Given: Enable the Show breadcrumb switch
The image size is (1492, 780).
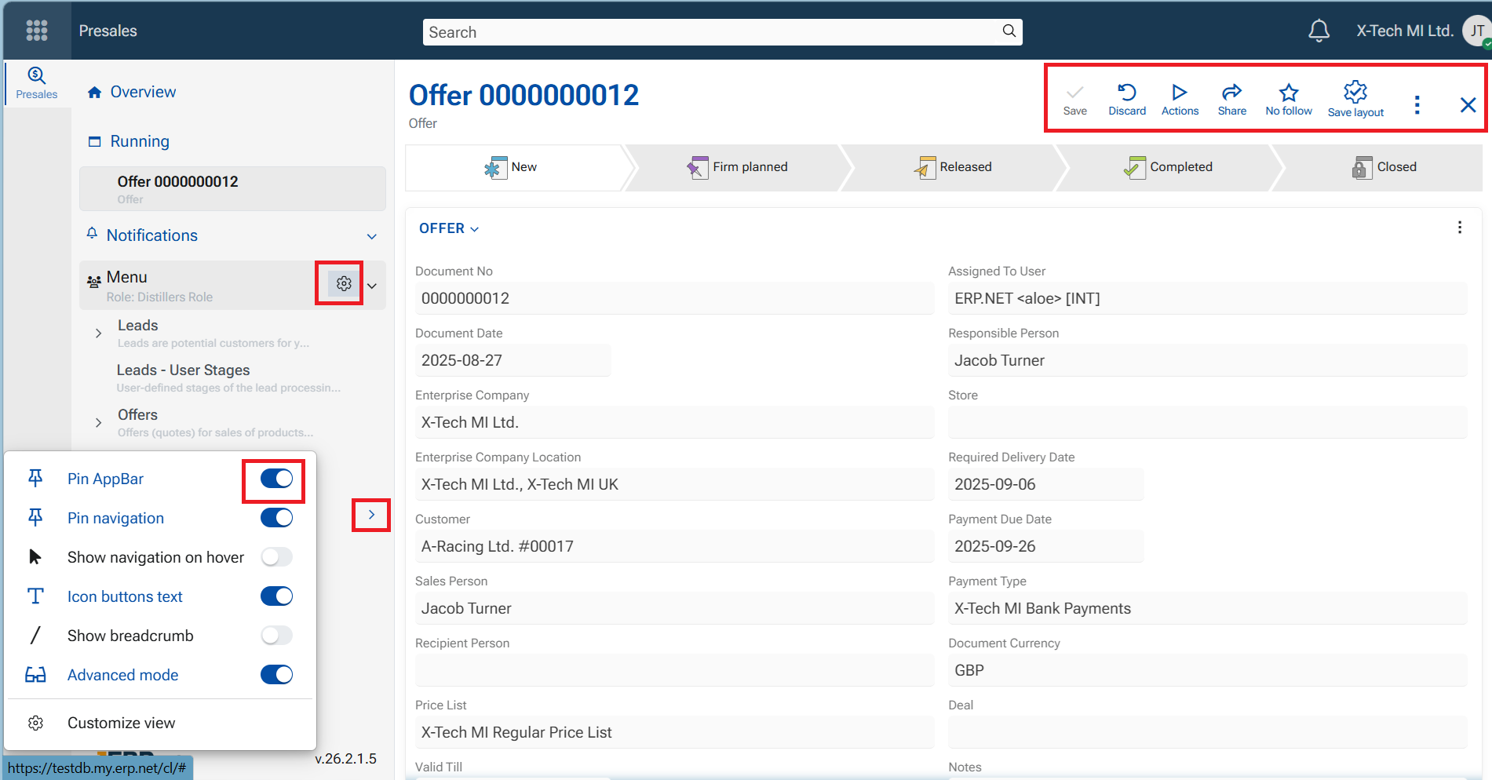Looking at the screenshot, I should point(276,636).
